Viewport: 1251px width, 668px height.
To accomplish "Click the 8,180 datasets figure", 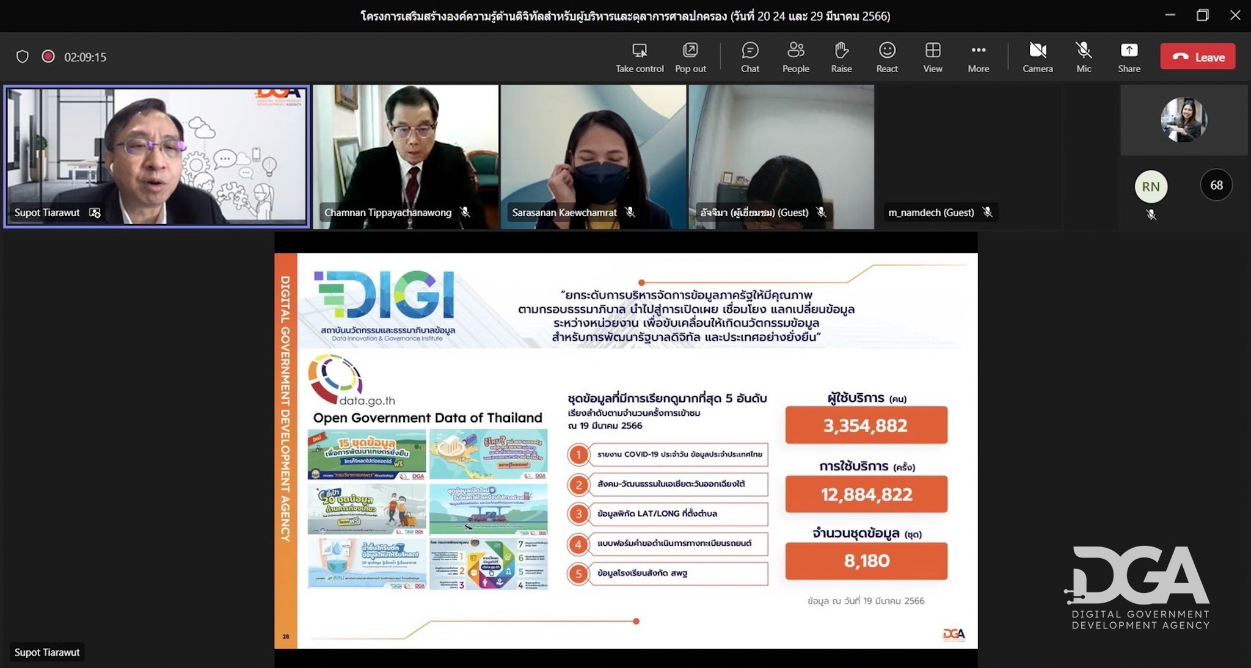I will [866, 561].
